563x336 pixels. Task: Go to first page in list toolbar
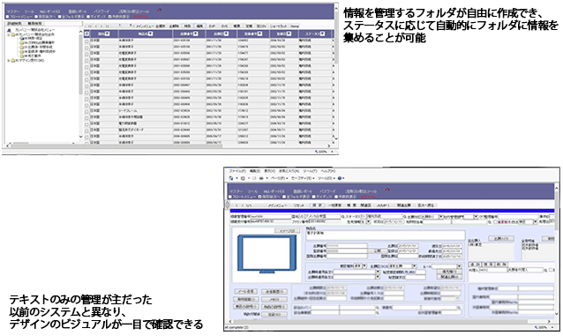(x=90, y=26)
